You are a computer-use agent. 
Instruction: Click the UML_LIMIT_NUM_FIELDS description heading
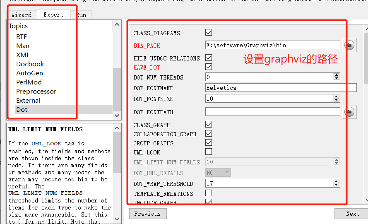click(46, 129)
